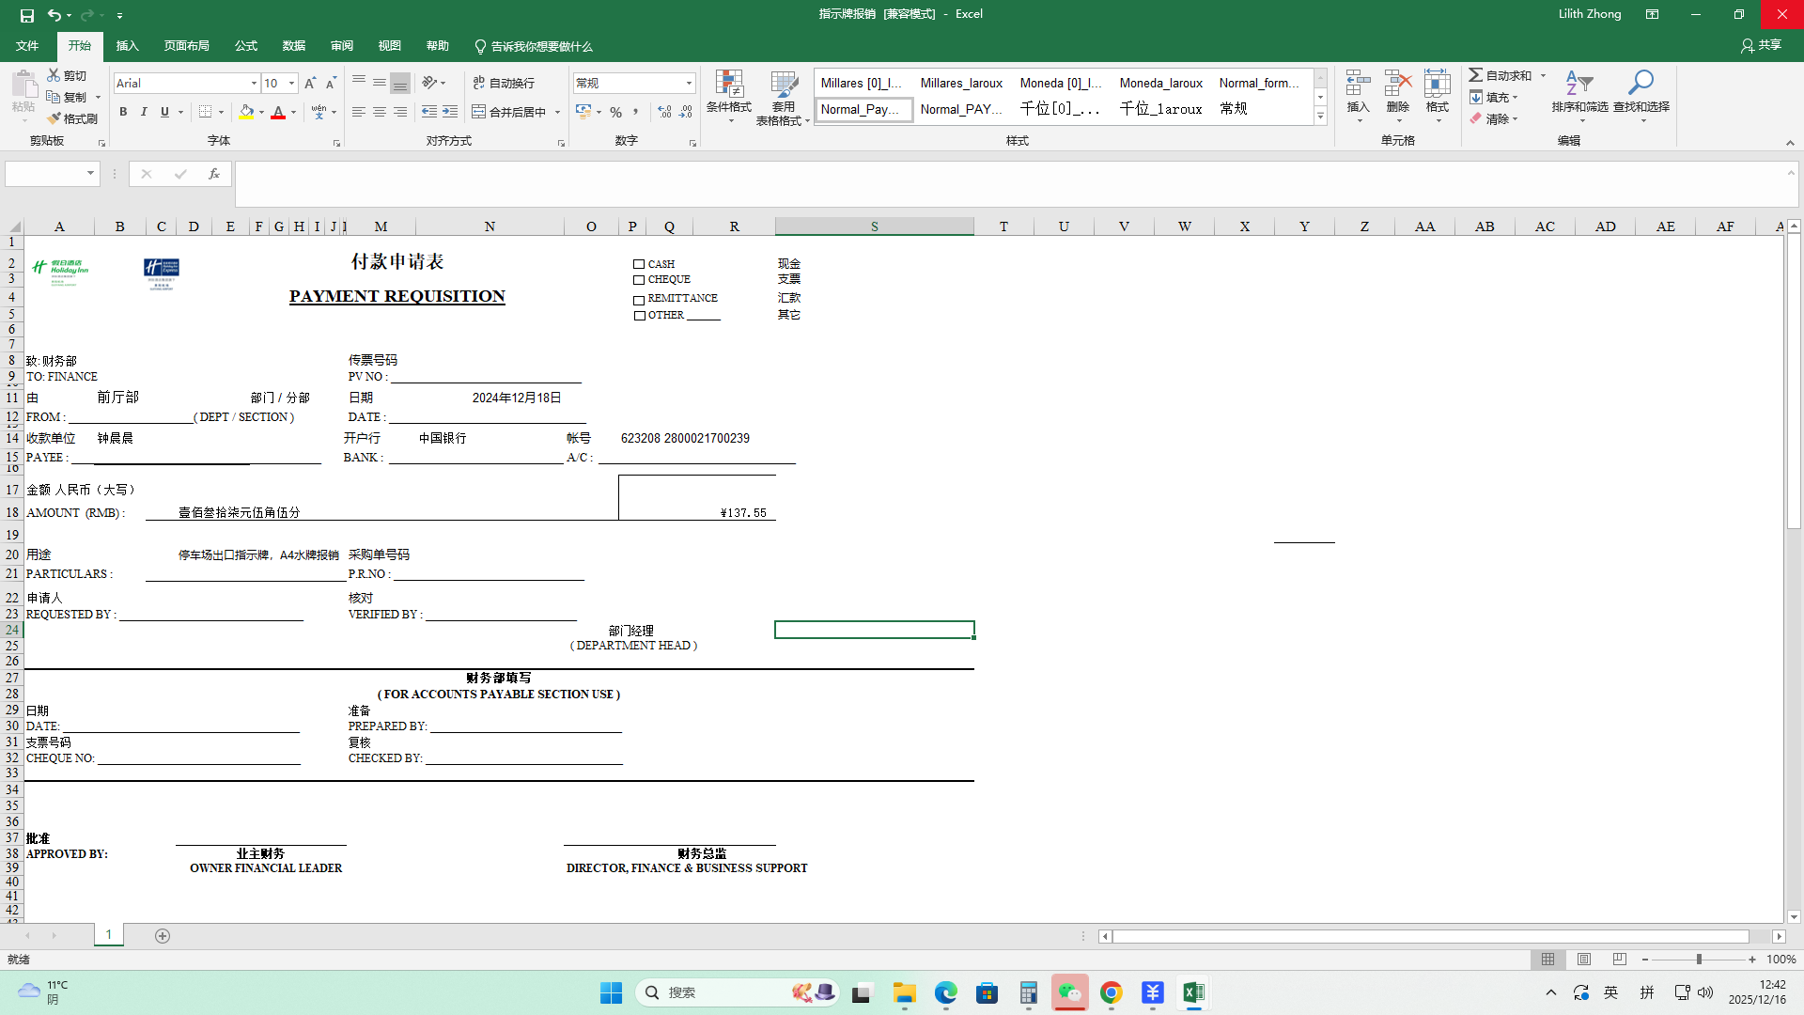Image resolution: width=1804 pixels, height=1015 pixels.
Task: Open the number format dropdown
Action: tap(689, 84)
